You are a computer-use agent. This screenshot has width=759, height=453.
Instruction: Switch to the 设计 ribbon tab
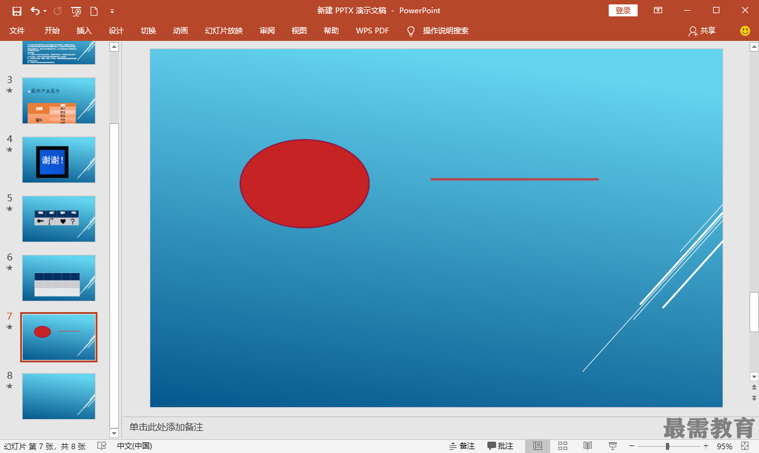coord(116,30)
